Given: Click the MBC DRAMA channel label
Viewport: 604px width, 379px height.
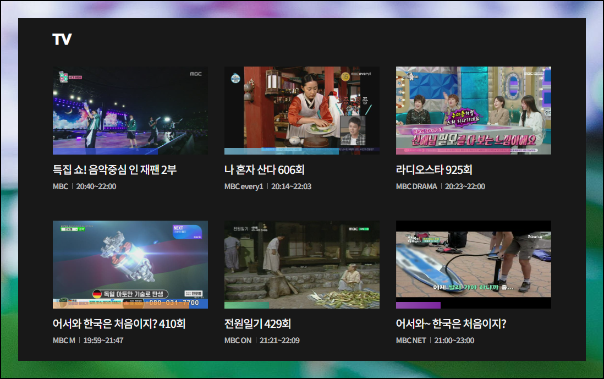Looking at the screenshot, I should click(x=416, y=186).
